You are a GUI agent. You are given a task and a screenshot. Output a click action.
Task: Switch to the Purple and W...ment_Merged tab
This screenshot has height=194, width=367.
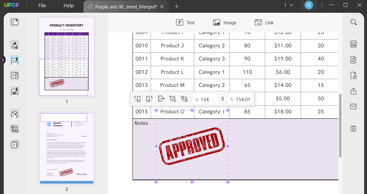click(x=125, y=6)
